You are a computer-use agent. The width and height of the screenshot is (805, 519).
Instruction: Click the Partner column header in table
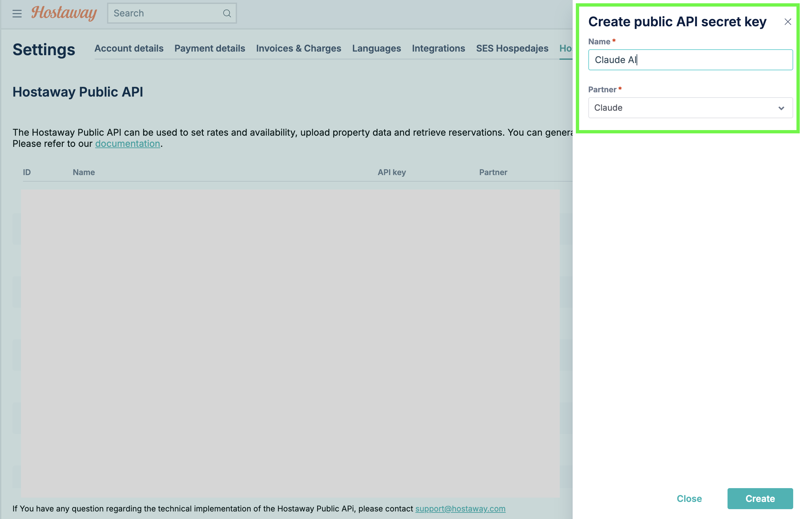493,172
